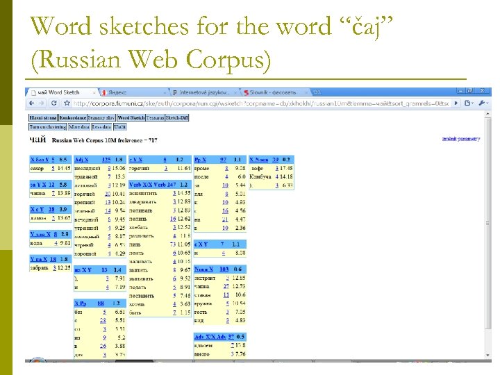The height and width of the screenshot is (375, 500).
Task: Open the Pp X relation header link
Action: (x=200, y=160)
